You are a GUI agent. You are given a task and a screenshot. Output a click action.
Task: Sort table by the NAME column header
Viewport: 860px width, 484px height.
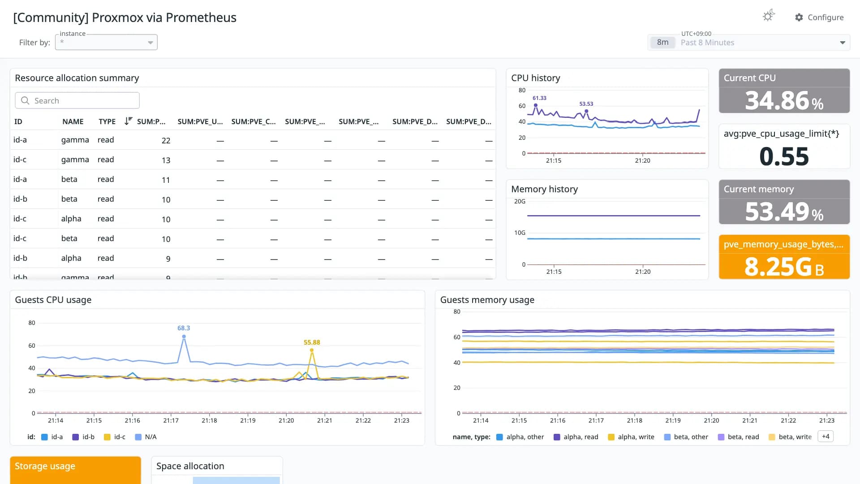tap(73, 121)
